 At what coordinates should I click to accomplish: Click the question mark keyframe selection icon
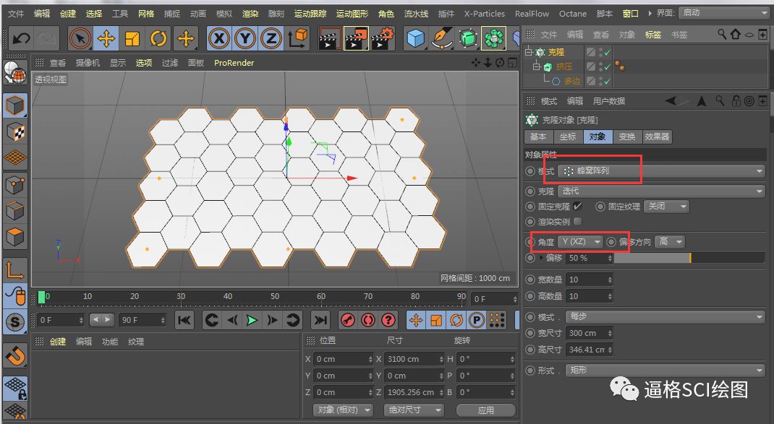[388, 320]
